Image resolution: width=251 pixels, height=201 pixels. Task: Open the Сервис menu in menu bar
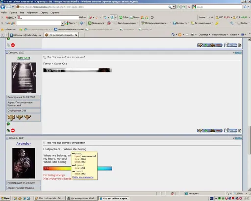[x=44, y=12]
